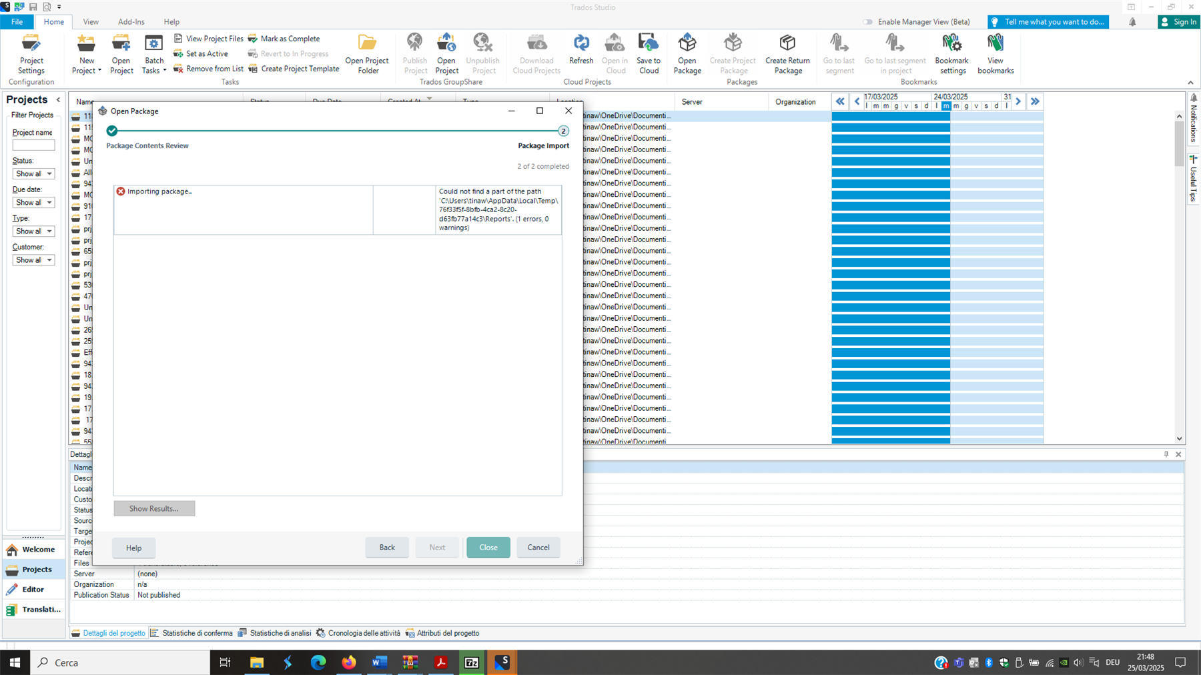1201x675 pixels.
Task: Collapse the ribbon with the chevron
Action: coord(1190,83)
